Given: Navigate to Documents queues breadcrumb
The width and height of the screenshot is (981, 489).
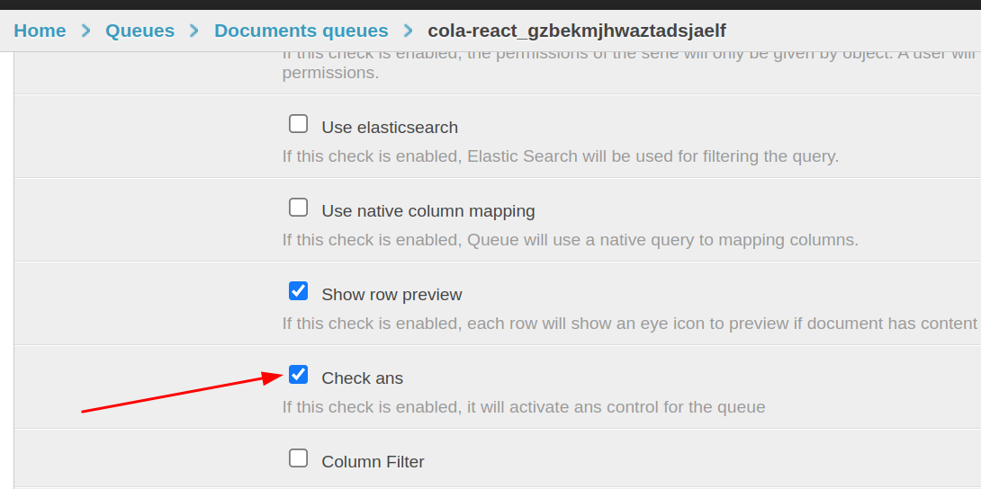Looking at the screenshot, I should point(301,31).
